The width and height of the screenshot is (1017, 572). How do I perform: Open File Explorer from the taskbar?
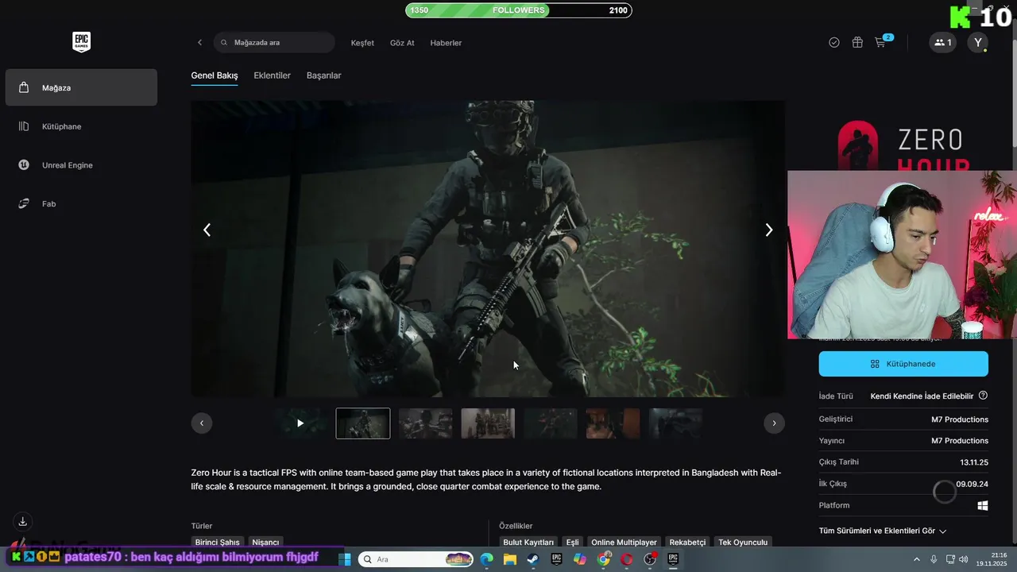tap(509, 559)
